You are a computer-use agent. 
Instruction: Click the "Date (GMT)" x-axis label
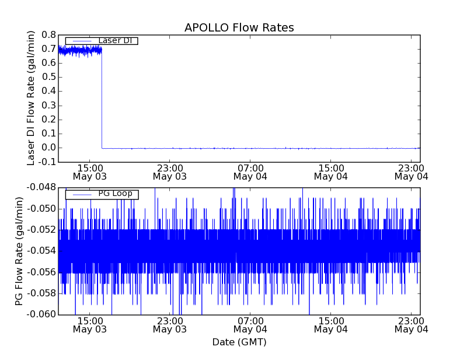[x=239, y=342]
